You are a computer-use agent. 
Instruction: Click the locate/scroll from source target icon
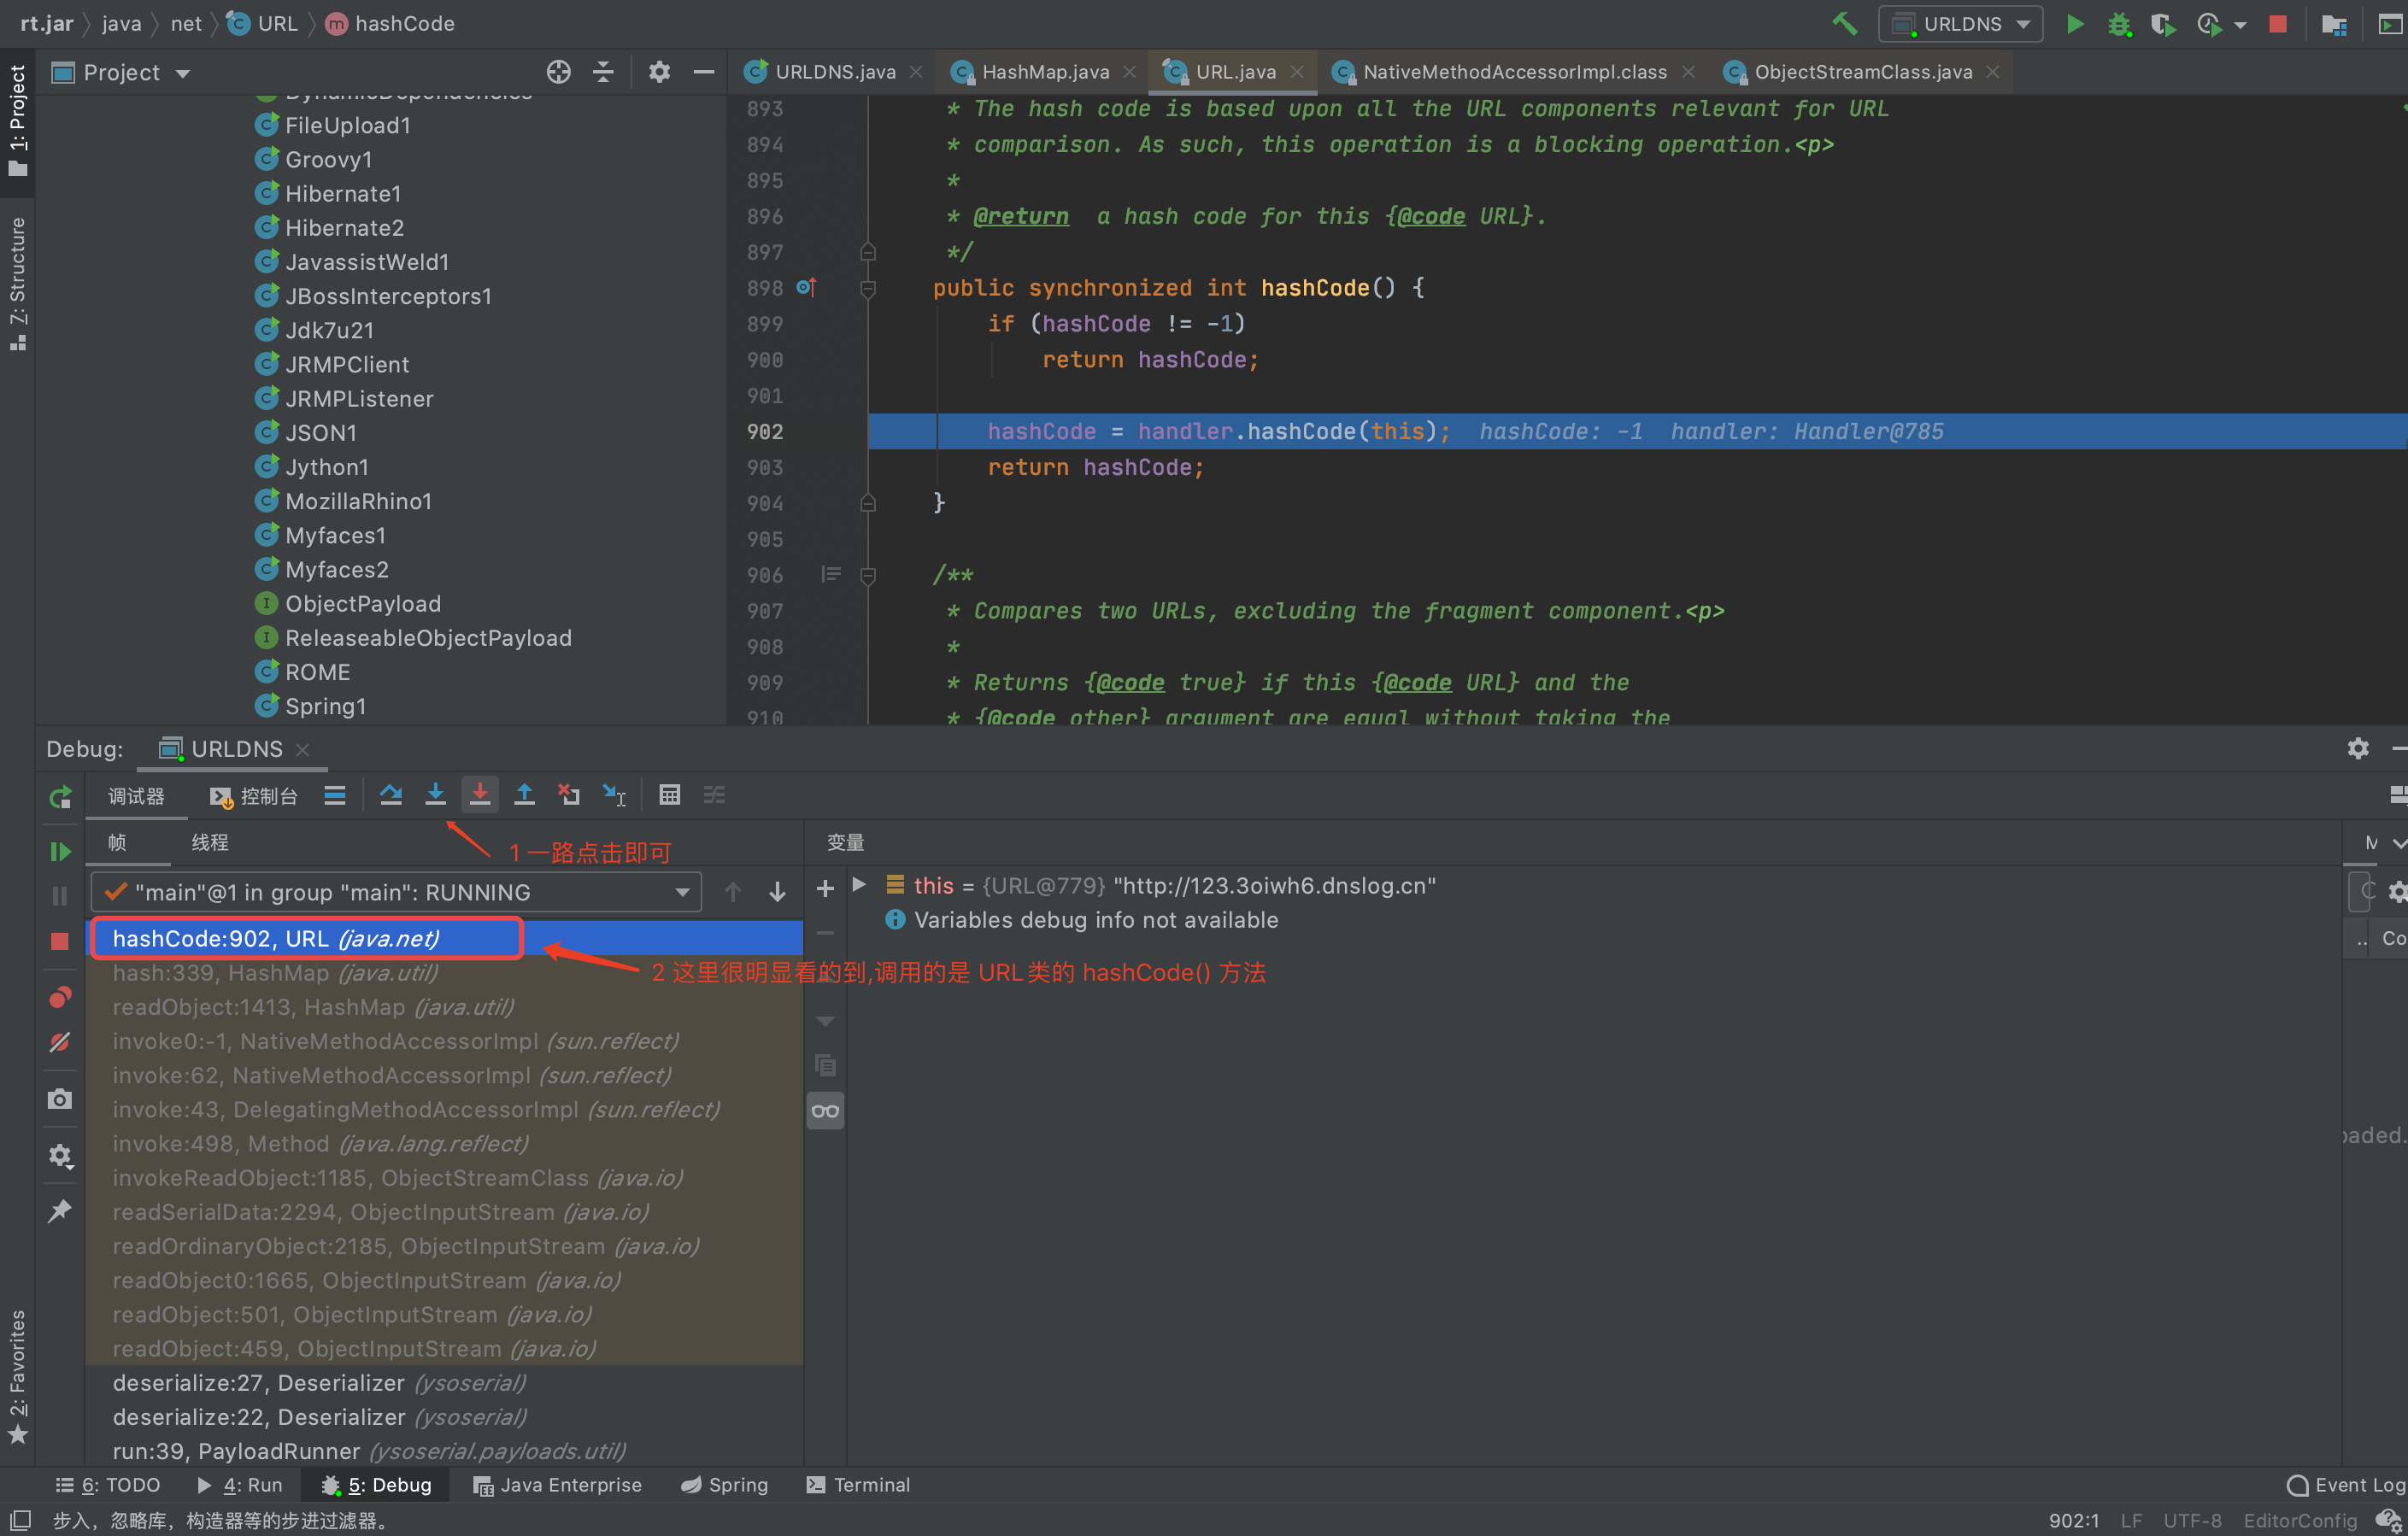(558, 72)
